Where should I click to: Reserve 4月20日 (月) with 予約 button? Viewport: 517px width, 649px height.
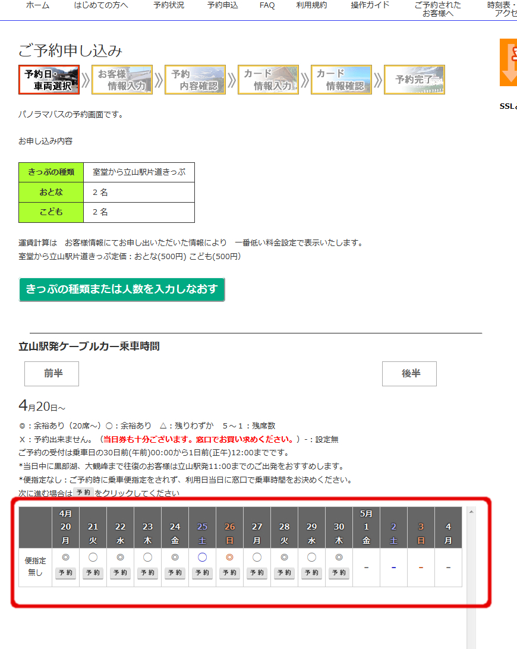66,573
